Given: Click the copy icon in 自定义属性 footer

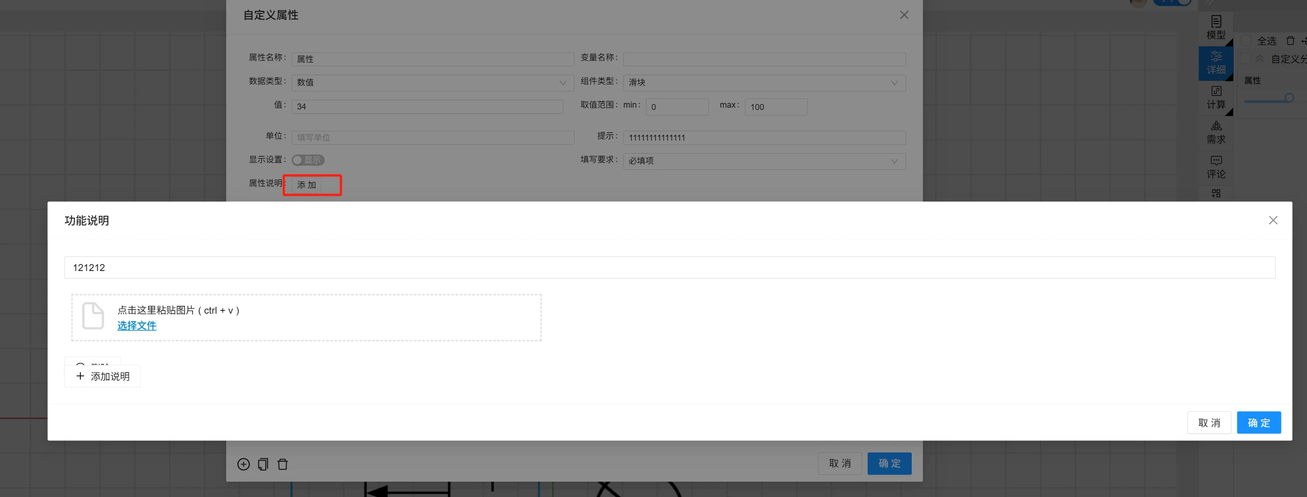Looking at the screenshot, I should 263,464.
